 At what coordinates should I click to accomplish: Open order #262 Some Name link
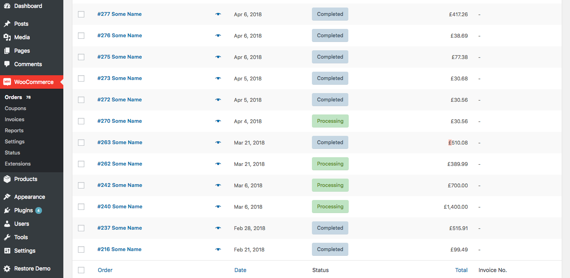pos(120,164)
